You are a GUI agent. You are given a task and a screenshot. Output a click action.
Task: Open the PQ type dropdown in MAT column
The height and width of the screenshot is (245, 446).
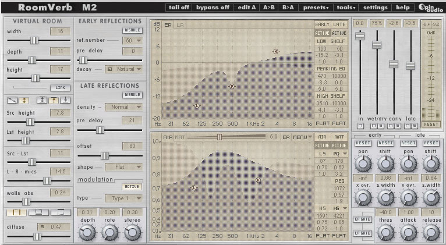pos(340,154)
